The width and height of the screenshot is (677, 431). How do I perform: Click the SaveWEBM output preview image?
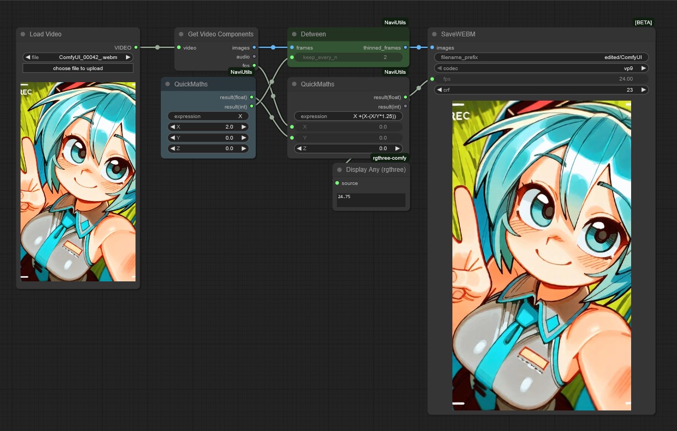pyautogui.click(x=541, y=256)
